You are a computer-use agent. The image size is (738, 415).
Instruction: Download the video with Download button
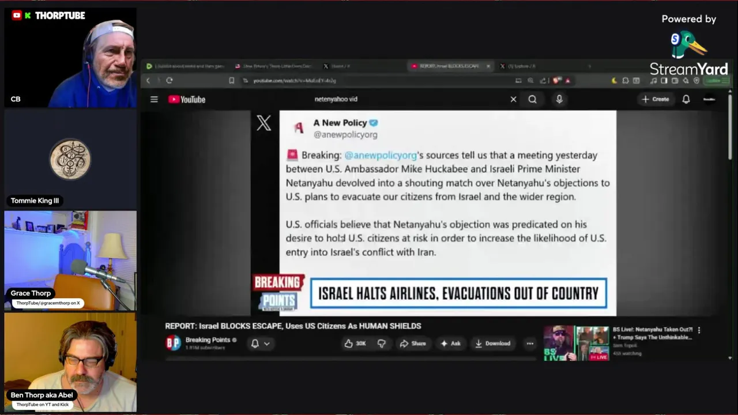[493, 344]
